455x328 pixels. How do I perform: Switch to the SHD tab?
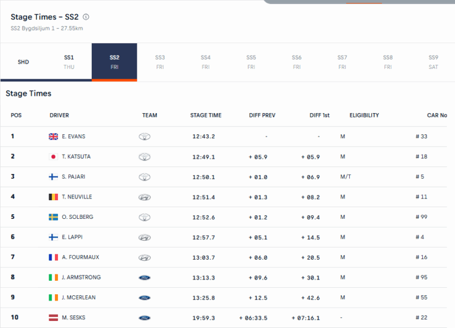tap(23, 62)
